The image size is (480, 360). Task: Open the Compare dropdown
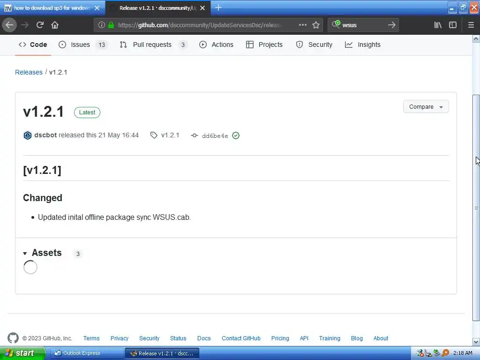coord(426,107)
